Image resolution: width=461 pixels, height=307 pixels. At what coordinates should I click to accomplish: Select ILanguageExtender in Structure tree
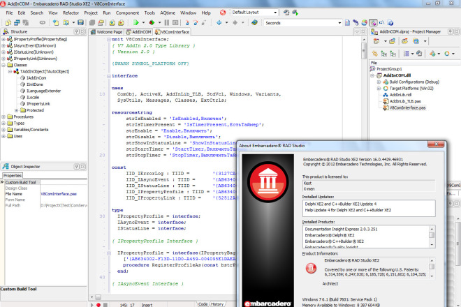[43, 91]
